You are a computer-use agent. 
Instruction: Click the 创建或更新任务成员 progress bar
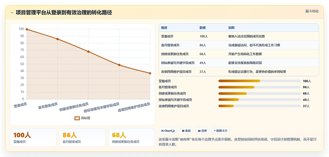[x=259, y=94]
